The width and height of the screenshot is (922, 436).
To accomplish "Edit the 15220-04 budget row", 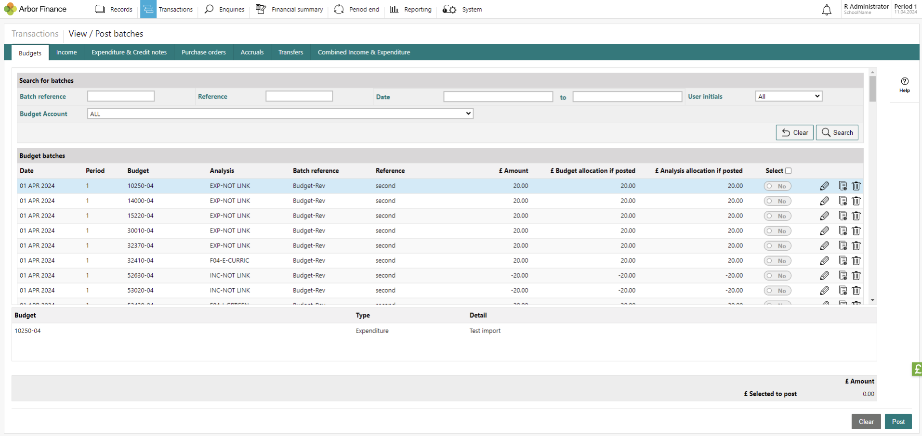I will 825,216.
